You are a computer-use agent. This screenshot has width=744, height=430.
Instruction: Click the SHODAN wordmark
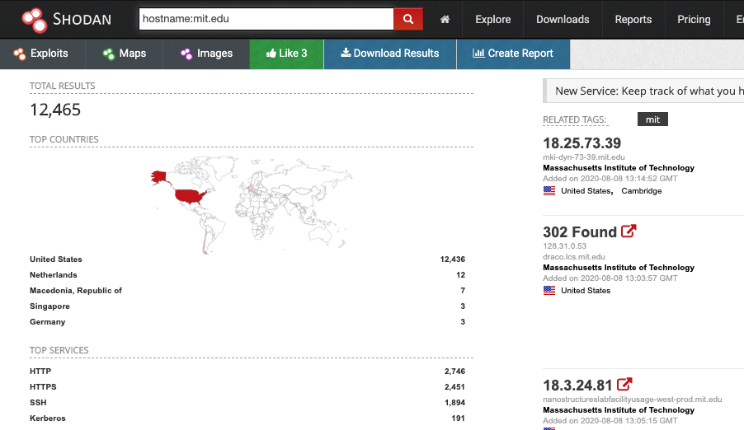(x=82, y=20)
